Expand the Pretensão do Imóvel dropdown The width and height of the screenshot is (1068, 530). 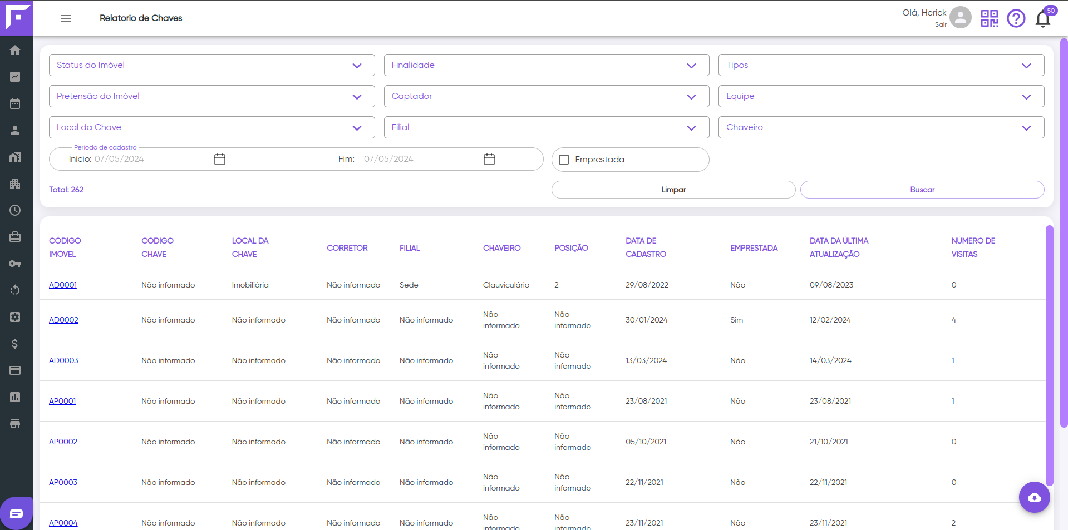point(212,96)
